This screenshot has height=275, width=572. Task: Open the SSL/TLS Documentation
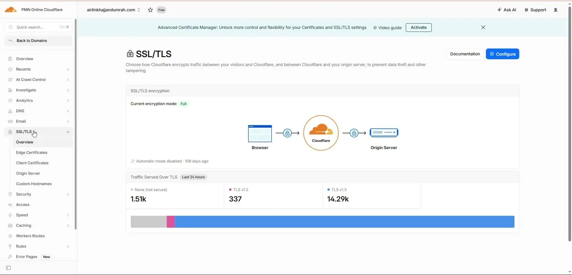click(x=465, y=54)
